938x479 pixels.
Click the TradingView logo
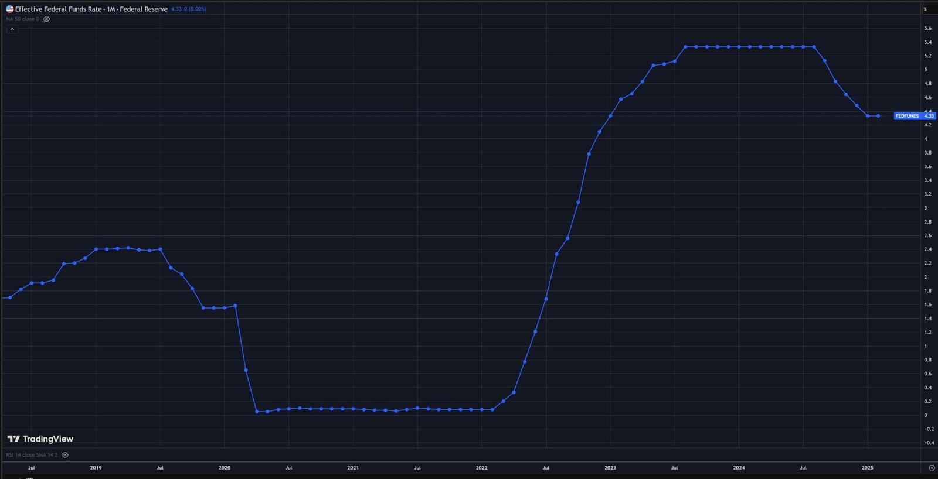[x=40, y=439]
